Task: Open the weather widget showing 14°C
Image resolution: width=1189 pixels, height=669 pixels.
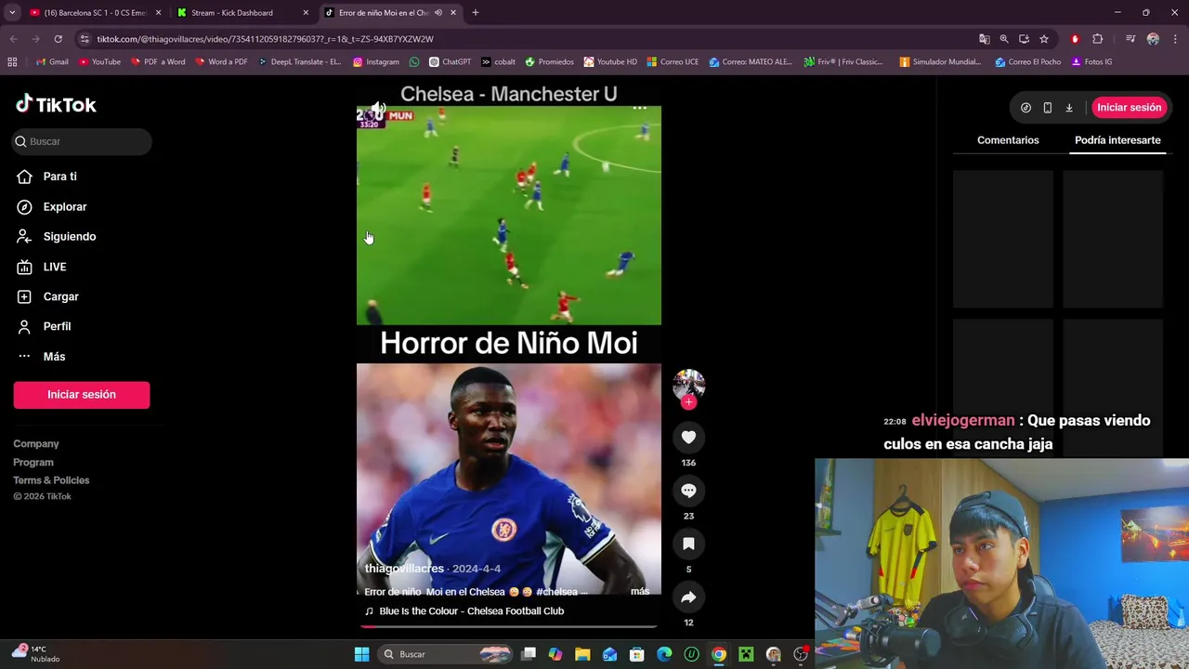Action: [x=35, y=654]
